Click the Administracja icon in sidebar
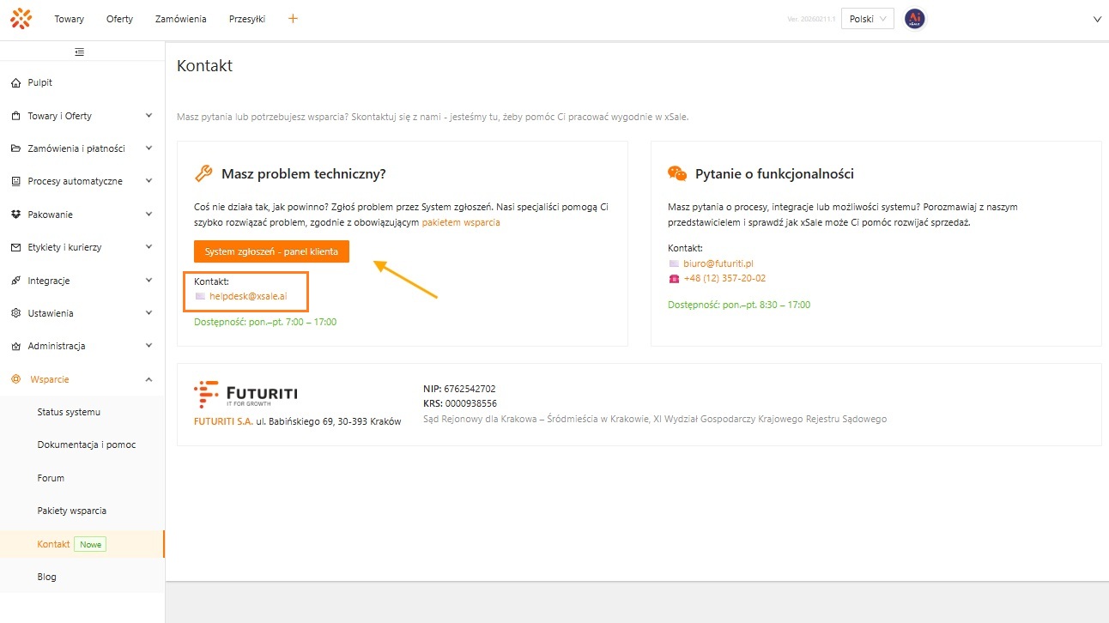 tap(15, 346)
